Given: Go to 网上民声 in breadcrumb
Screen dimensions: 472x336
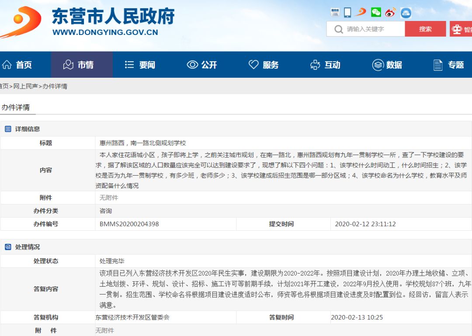Looking at the screenshot, I should tap(25, 87).
